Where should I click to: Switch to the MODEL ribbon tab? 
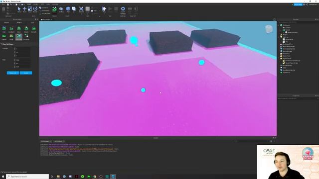point(35,4)
